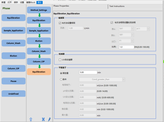Select the Pause phase block
Screen dimensions: 164x122
coord(13,81)
